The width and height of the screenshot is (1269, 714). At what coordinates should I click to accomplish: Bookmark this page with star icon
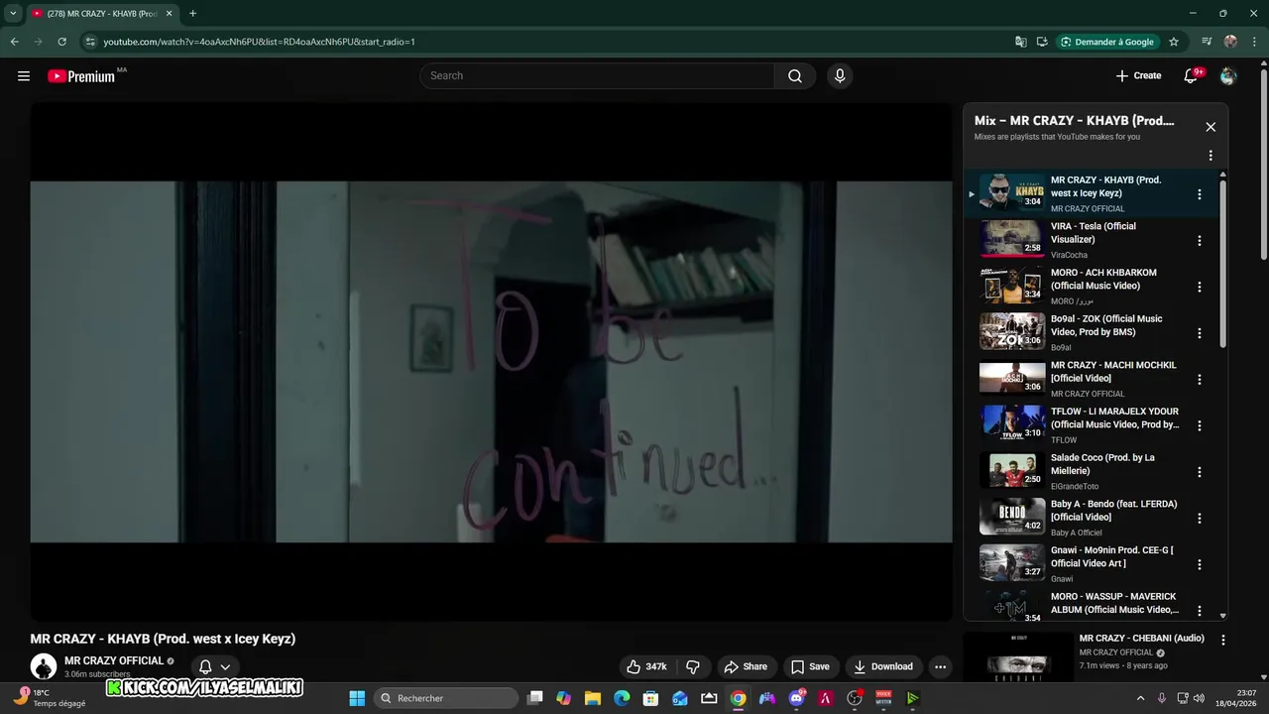click(x=1174, y=42)
